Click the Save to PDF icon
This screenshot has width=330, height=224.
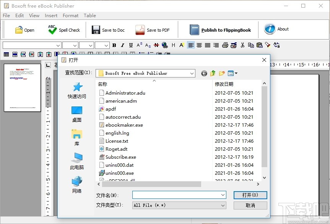pyautogui.click(x=141, y=29)
